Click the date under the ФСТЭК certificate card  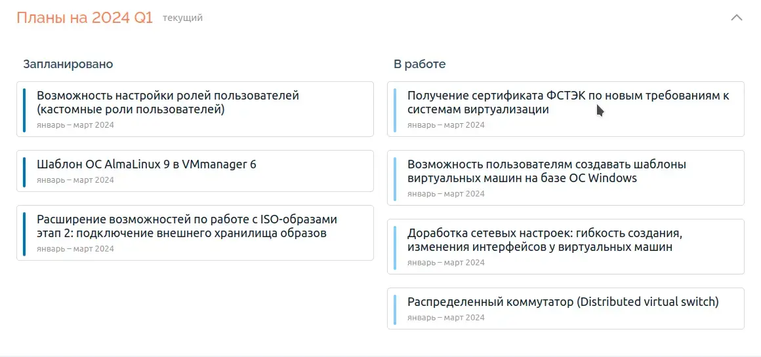coord(446,125)
